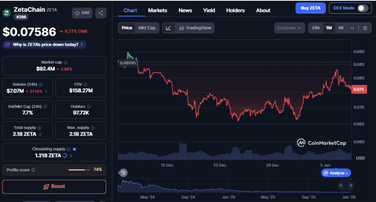Click the mini overview timeline chart
The image size is (376, 202).
[234, 186]
